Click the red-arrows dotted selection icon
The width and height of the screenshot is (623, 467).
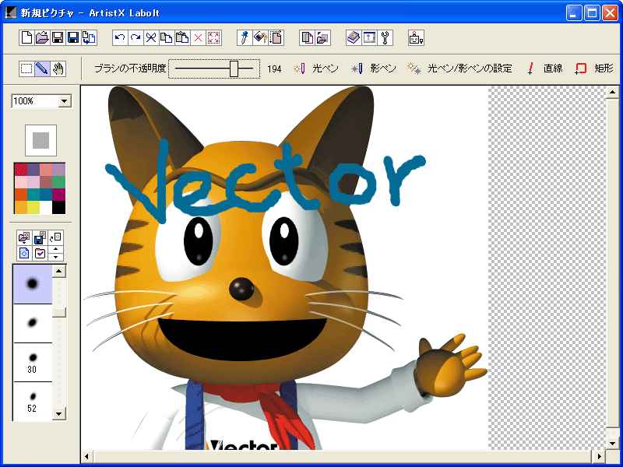pos(213,37)
